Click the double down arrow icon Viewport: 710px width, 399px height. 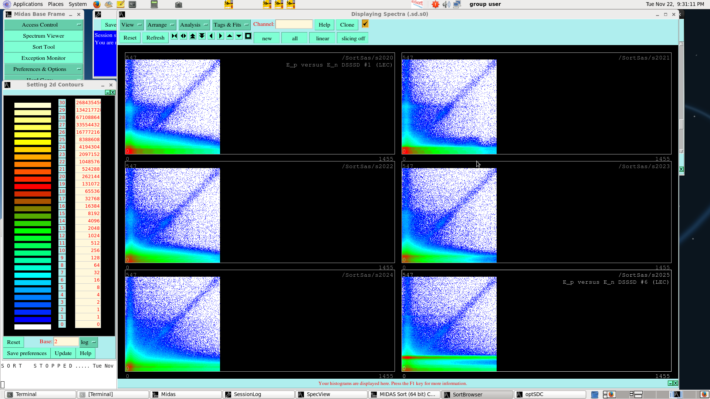[202, 36]
